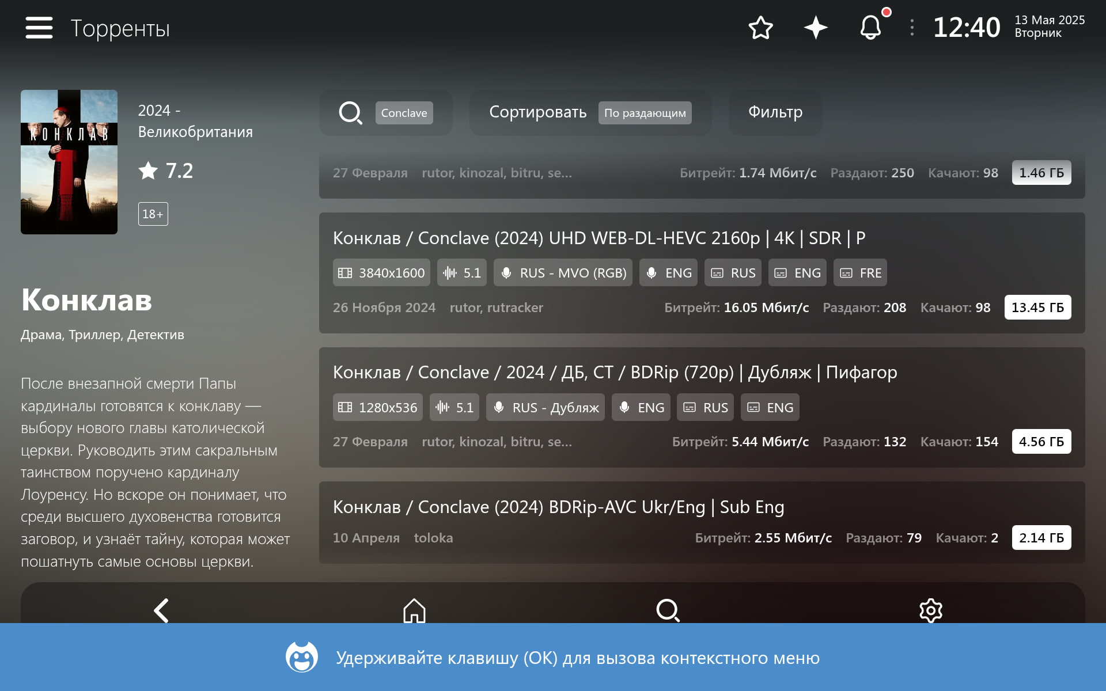Click the Торренты page title
This screenshot has width=1106, height=691.
click(x=120, y=29)
